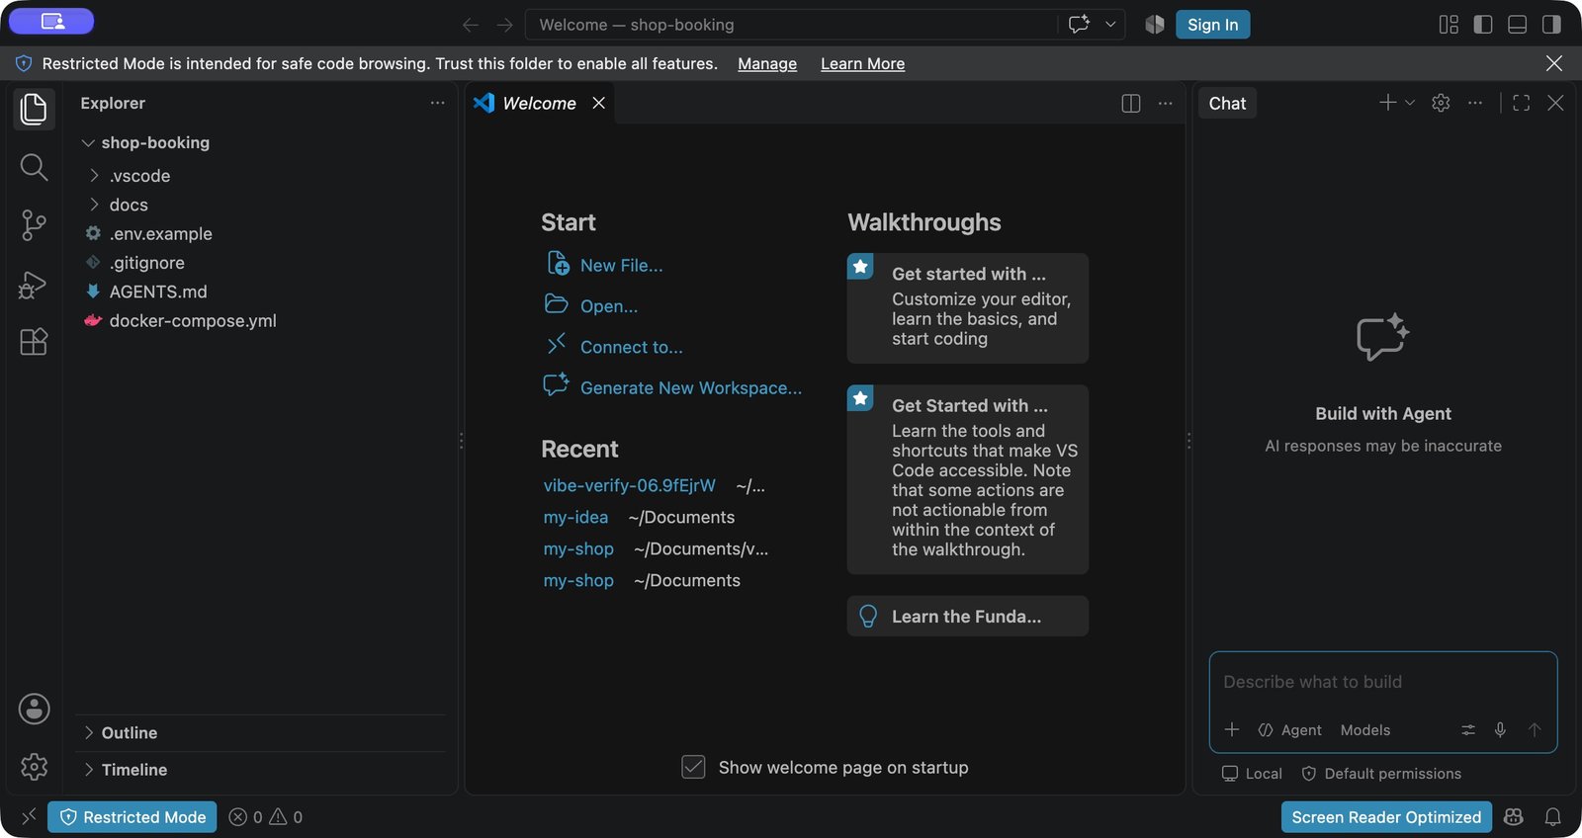This screenshot has width=1582, height=838.
Task: Open Run and Debug view
Action: point(34,285)
